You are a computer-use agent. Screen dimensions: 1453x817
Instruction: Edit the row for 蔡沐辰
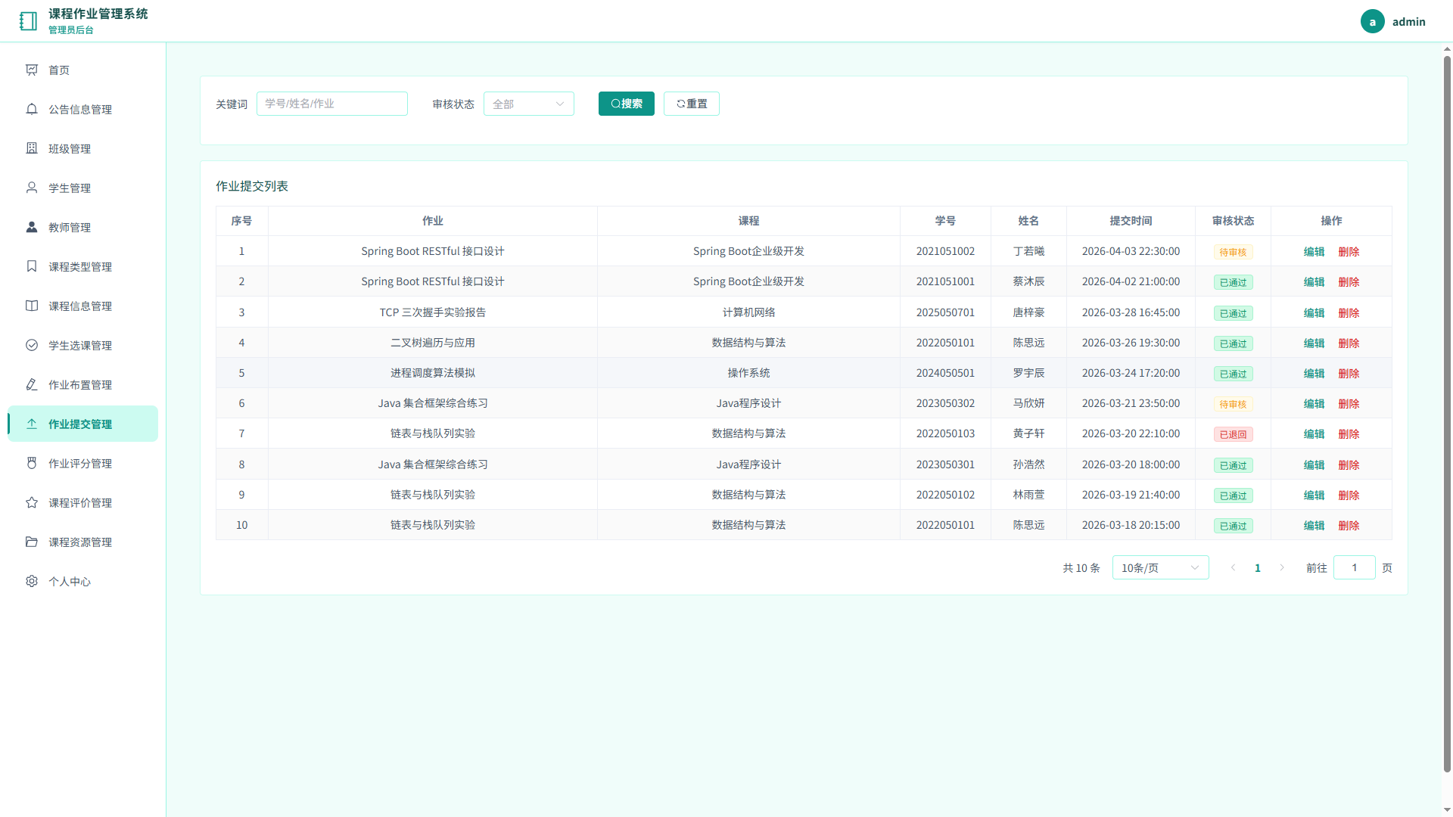(1314, 282)
